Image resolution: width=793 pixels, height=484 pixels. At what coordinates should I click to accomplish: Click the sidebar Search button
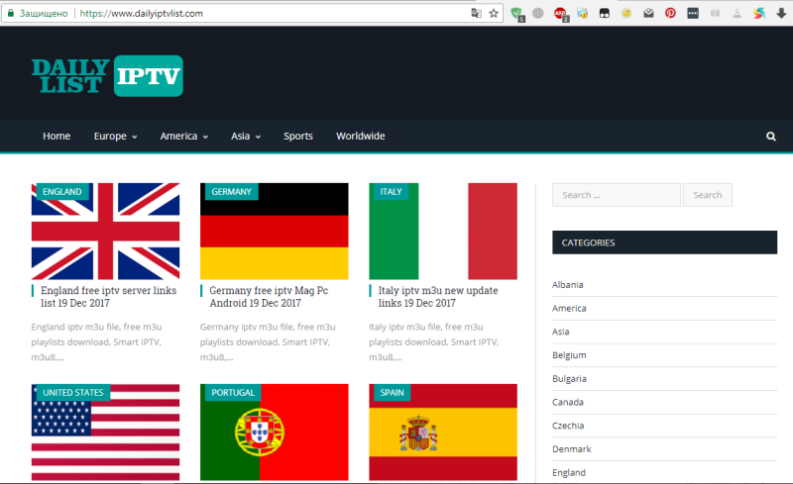(x=708, y=195)
